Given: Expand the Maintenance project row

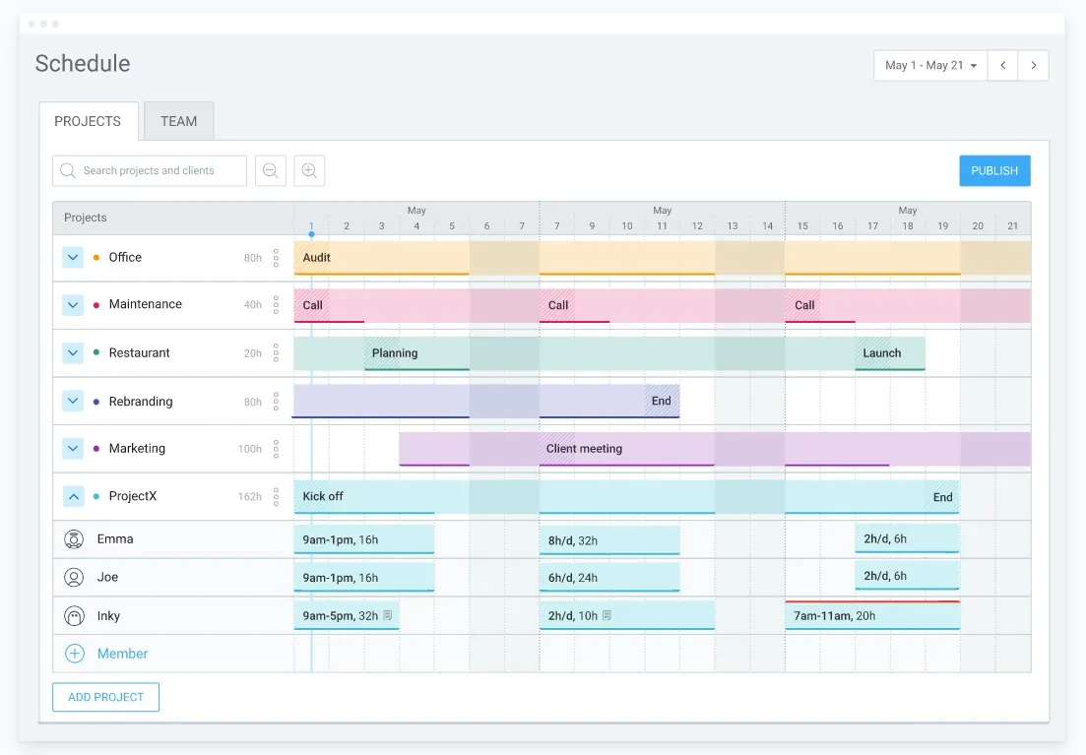Looking at the screenshot, I should tap(73, 305).
